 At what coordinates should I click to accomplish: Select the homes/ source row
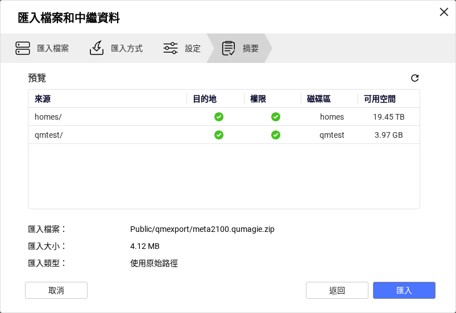tap(224, 117)
